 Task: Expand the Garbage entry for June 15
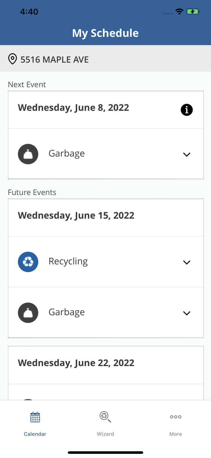coord(187,313)
